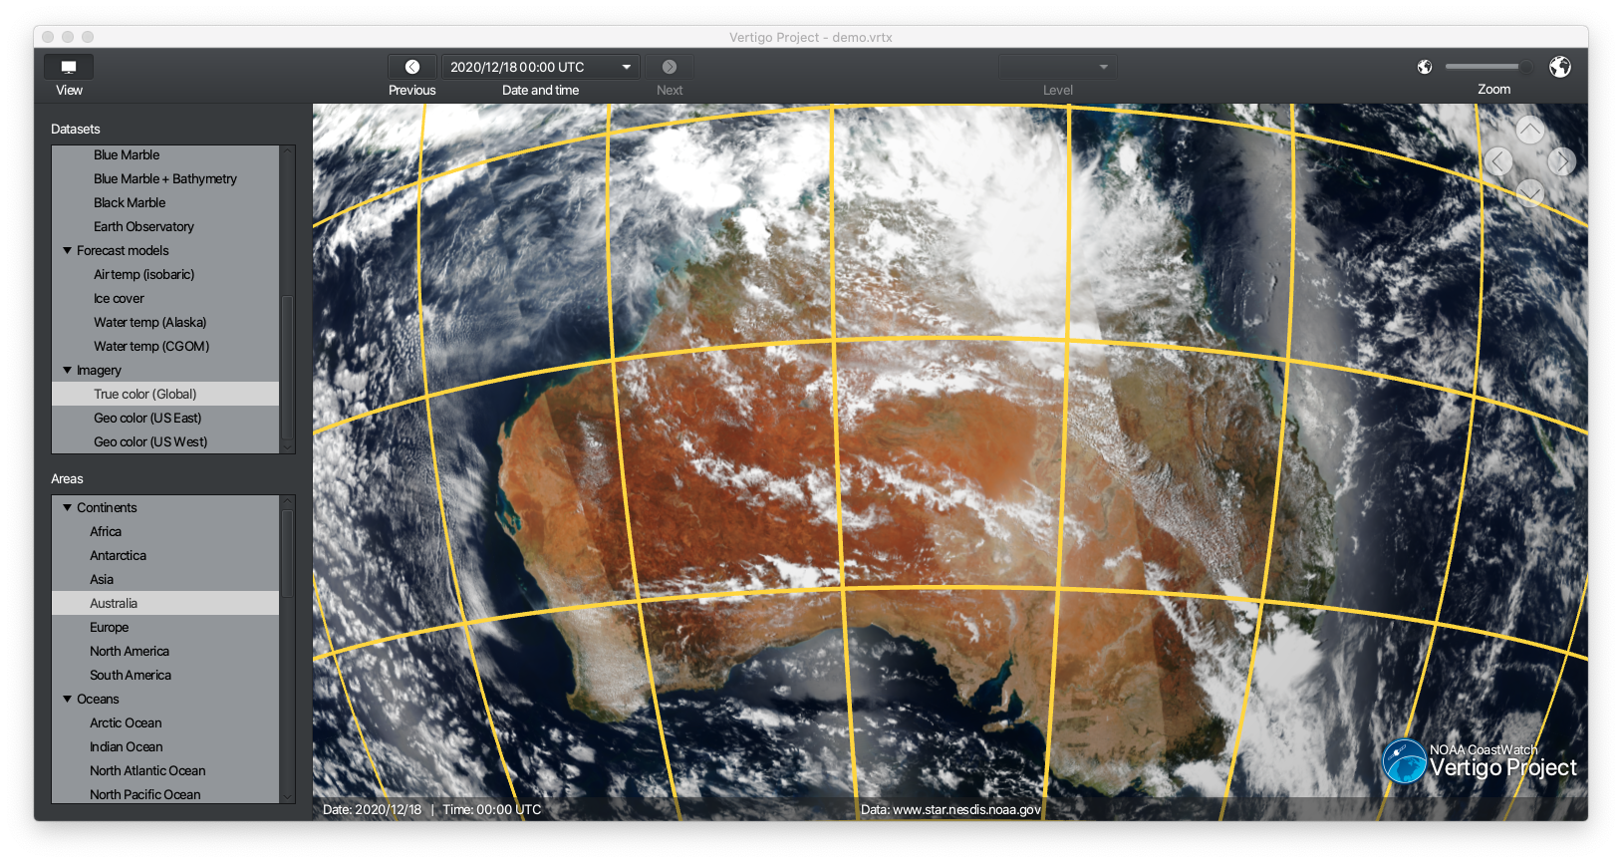Collapse the Imagery dataset group
1622x863 pixels.
click(x=68, y=371)
